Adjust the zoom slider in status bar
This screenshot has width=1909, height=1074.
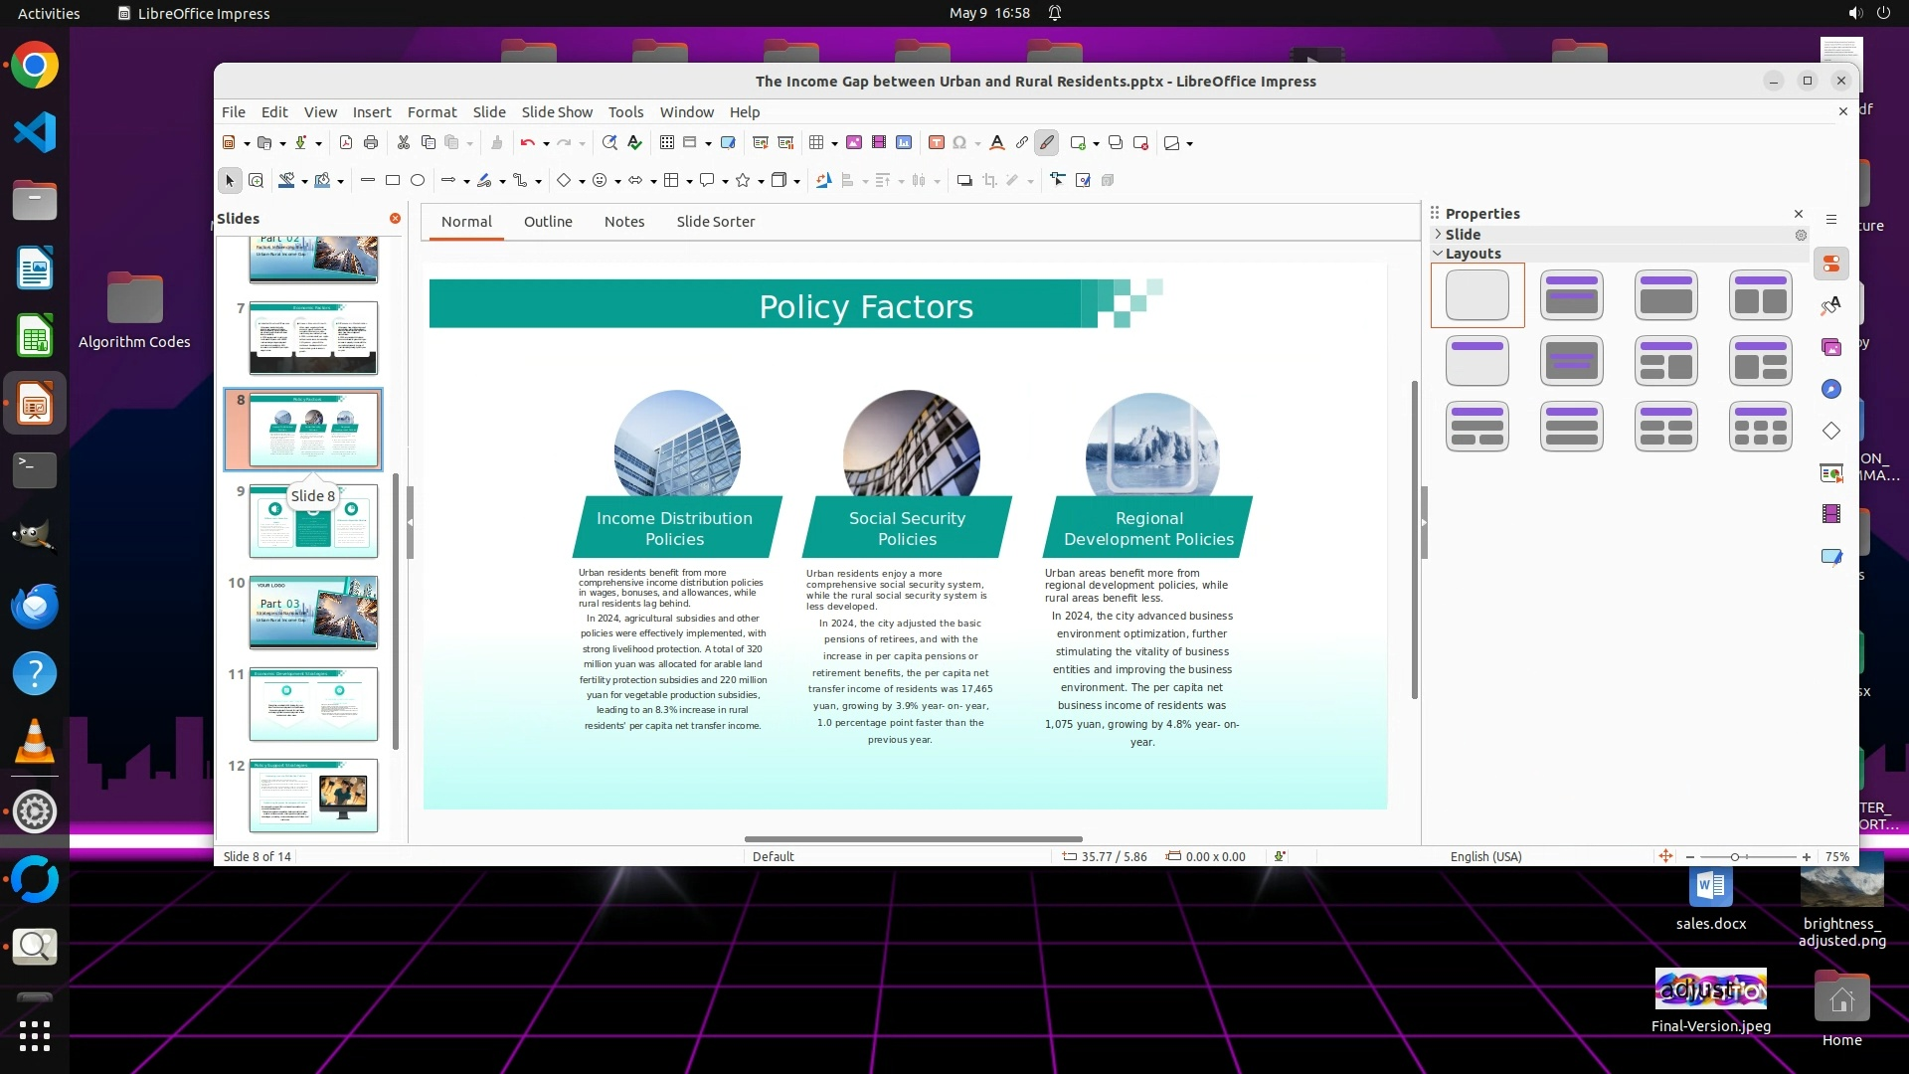pos(1735,857)
